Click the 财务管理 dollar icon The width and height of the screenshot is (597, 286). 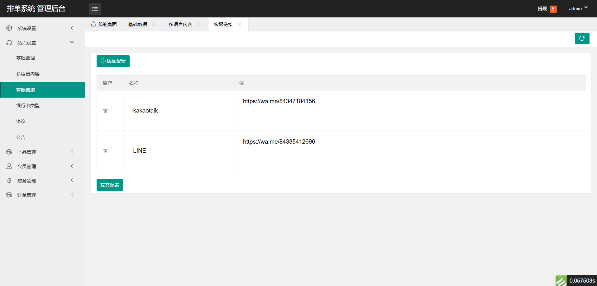(x=9, y=180)
